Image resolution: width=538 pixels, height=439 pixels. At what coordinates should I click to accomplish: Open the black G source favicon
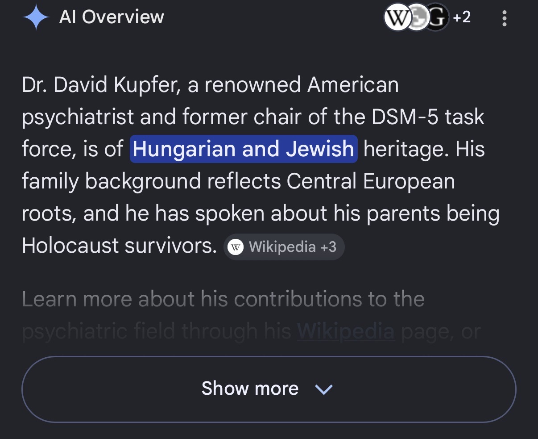click(x=437, y=18)
